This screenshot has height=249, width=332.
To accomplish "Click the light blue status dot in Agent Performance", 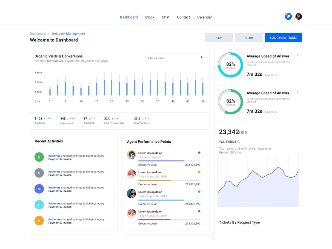I will click(199, 192).
